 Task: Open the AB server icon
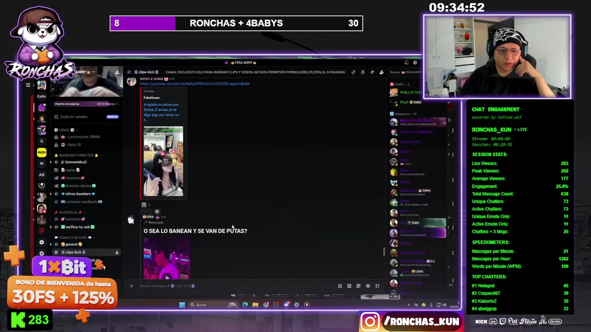point(42,175)
